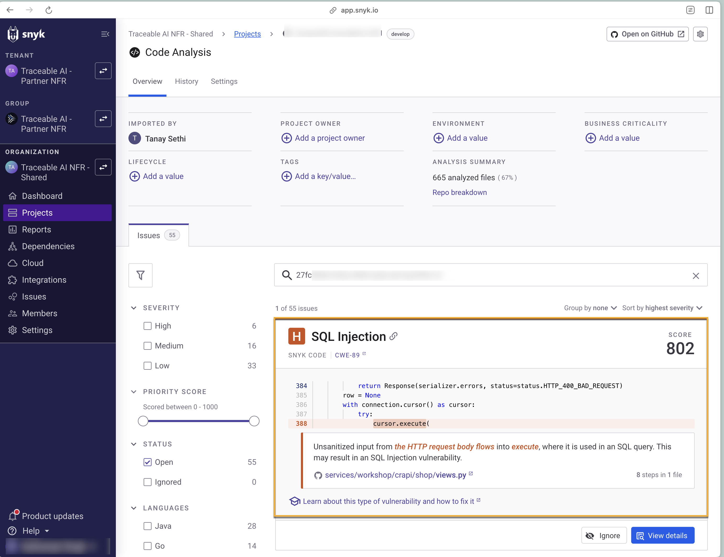The image size is (724, 557).
Task: Click Open on GitHub button
Action: 647,34
